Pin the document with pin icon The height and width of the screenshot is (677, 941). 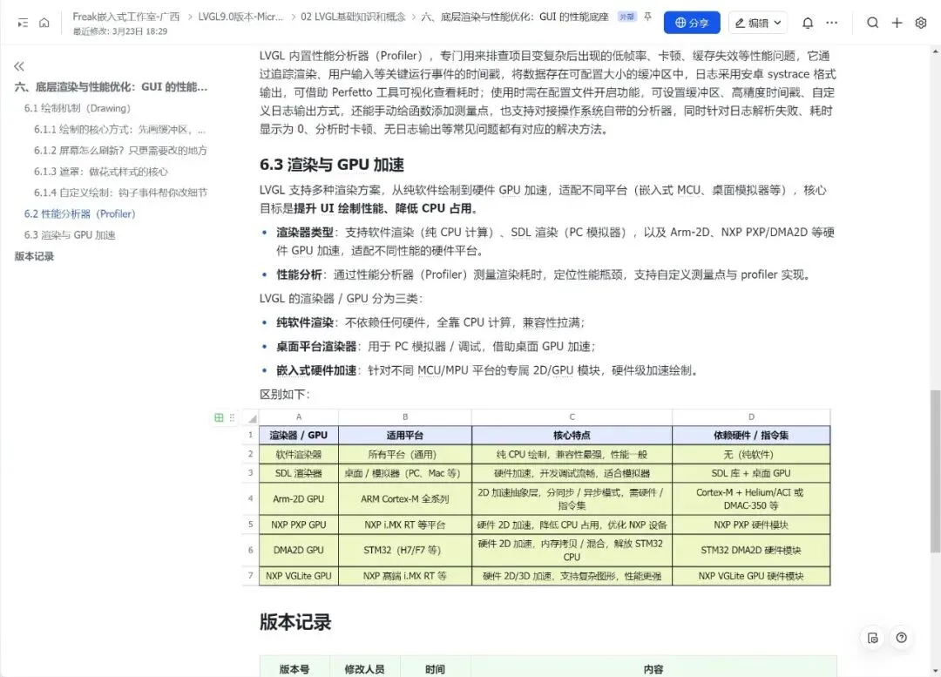[647, 17]
